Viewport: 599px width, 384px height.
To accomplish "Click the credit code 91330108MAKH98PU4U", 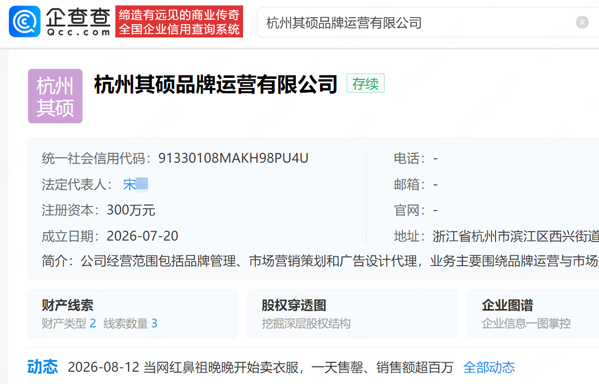I will 233,158.
